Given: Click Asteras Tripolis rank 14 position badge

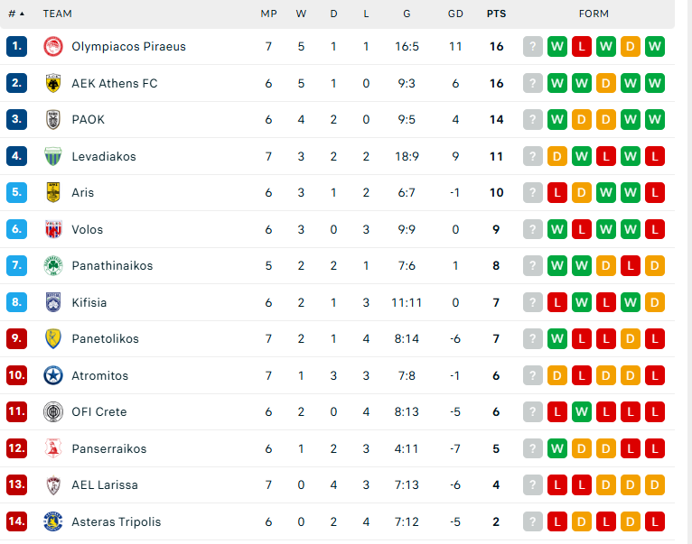Looking at the screenshot, I should click(x=16, y=521).
